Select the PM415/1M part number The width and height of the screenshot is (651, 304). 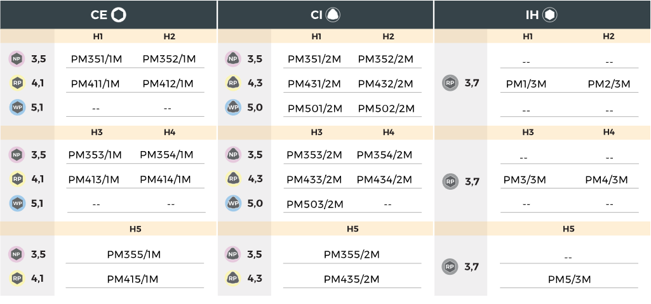pyautogui.click(x=133, y=279)
